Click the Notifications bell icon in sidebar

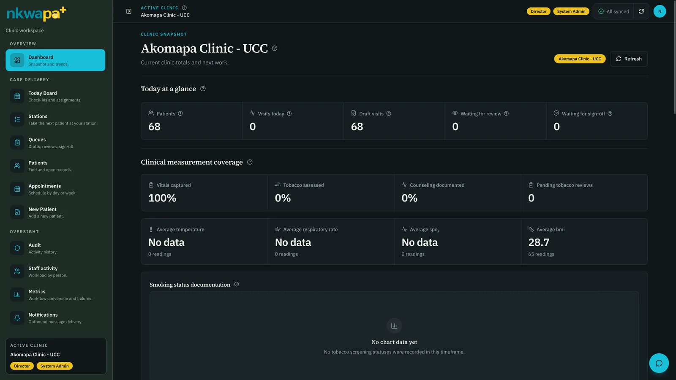tap(17, 318)
